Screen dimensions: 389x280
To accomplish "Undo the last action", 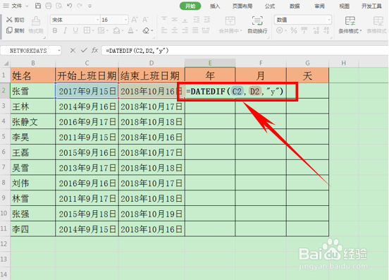I will 70,6.
